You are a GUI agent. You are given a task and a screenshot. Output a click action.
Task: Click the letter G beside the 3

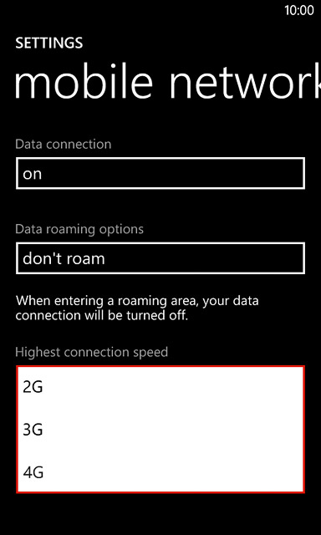coord(38,430)
